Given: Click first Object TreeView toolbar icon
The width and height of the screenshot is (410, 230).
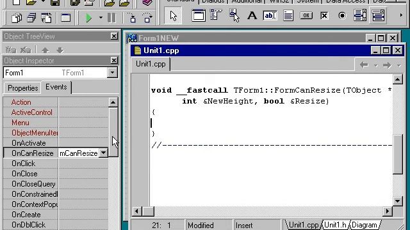Looking at the screenshot, I should pyautogui.click(x=11, y=50).
